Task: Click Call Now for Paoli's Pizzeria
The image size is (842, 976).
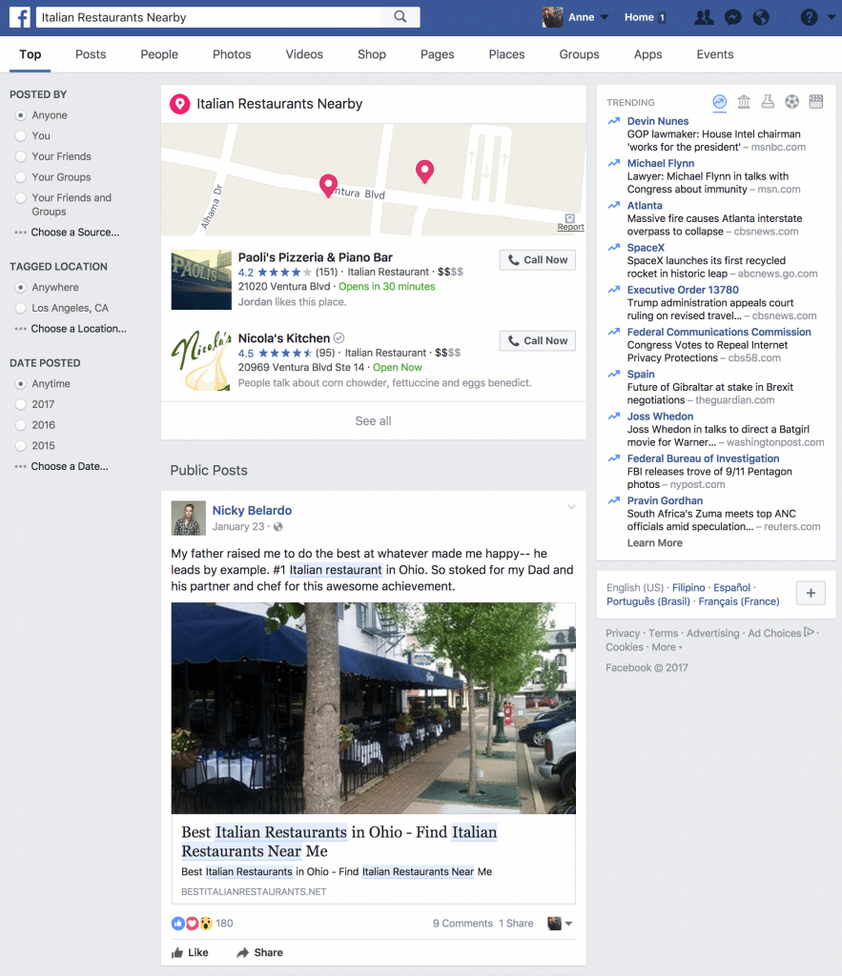Action: (538, 259)
